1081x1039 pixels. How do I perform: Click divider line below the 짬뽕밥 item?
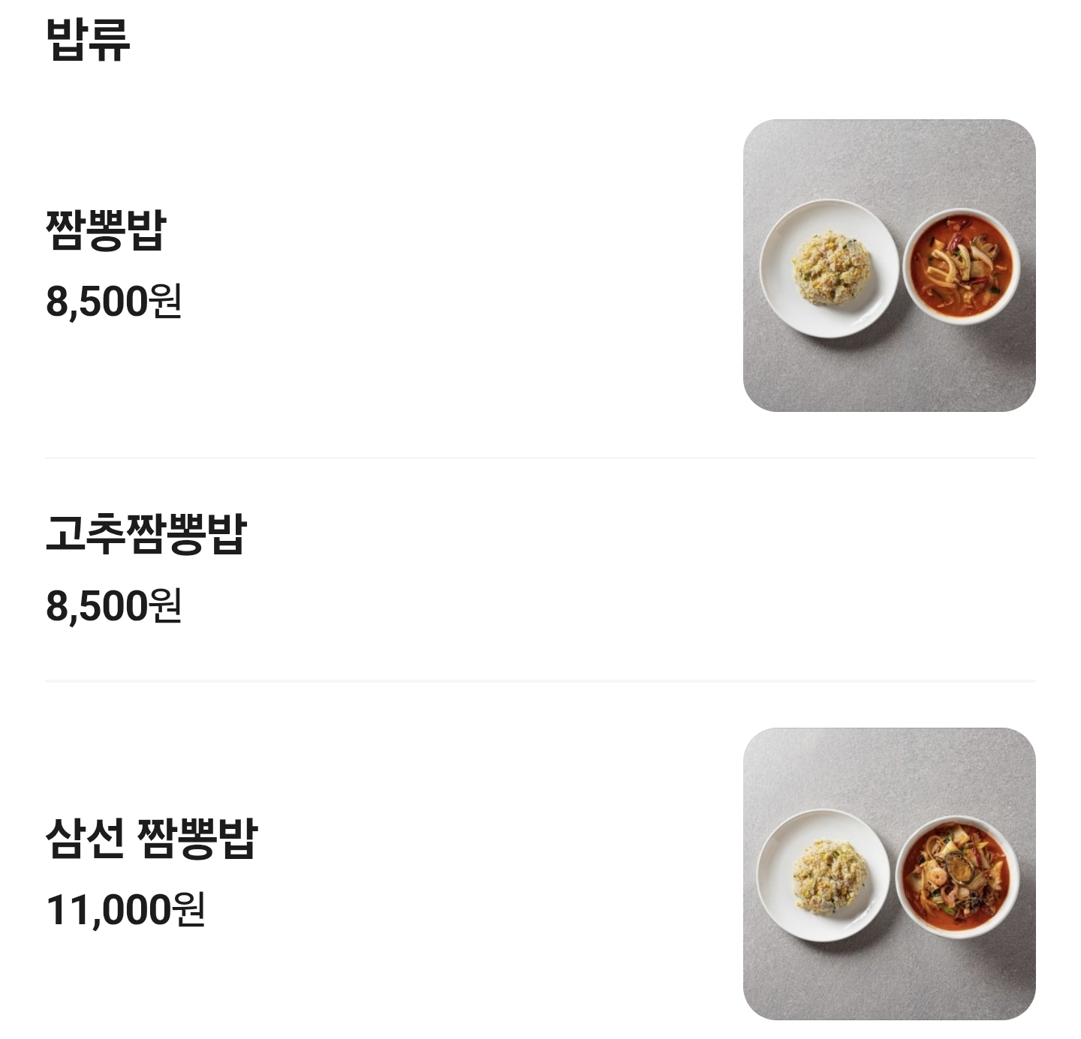[540, 457]
